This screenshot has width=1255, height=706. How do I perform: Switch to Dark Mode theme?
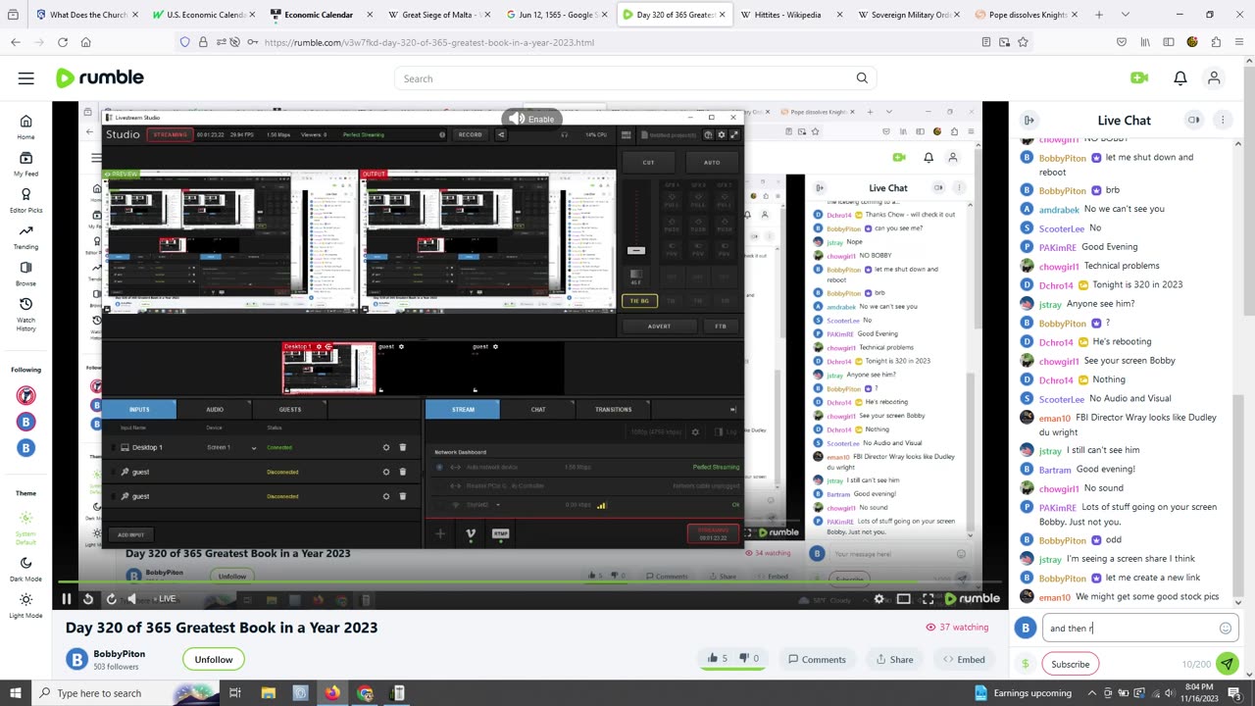[x=25, y=569]
